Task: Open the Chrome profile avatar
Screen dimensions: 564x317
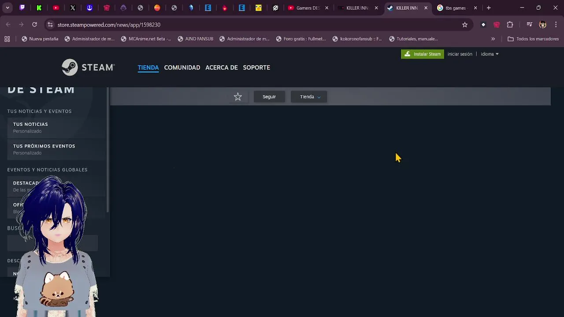Action: point(543,25)
